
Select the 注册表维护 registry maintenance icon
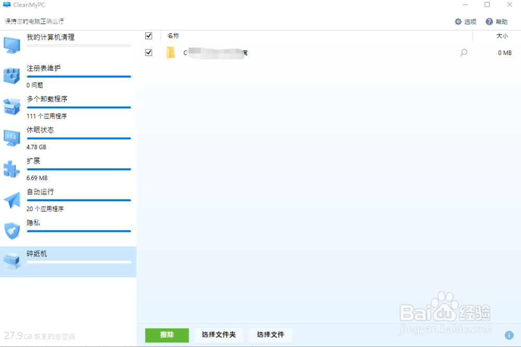(11, 76)
